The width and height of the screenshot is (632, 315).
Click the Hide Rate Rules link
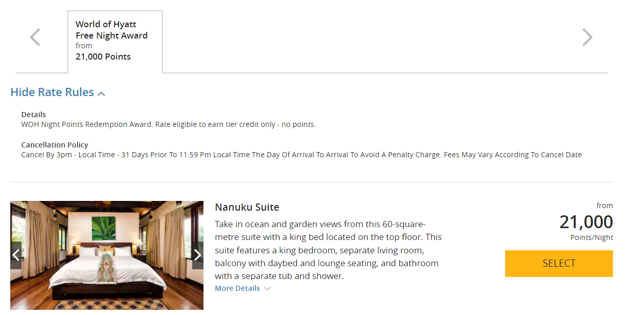point(51,92)
